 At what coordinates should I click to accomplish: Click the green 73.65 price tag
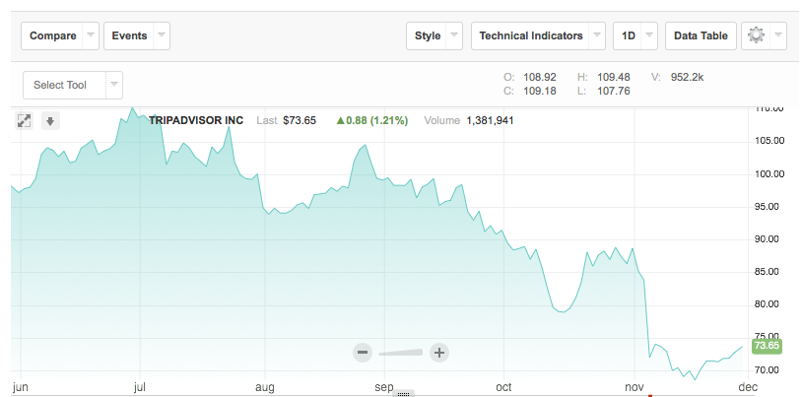pos(767,347)
